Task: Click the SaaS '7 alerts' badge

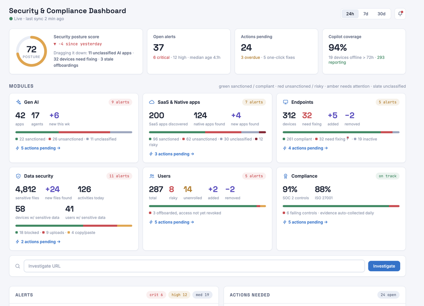Action: tap(254, 102)
